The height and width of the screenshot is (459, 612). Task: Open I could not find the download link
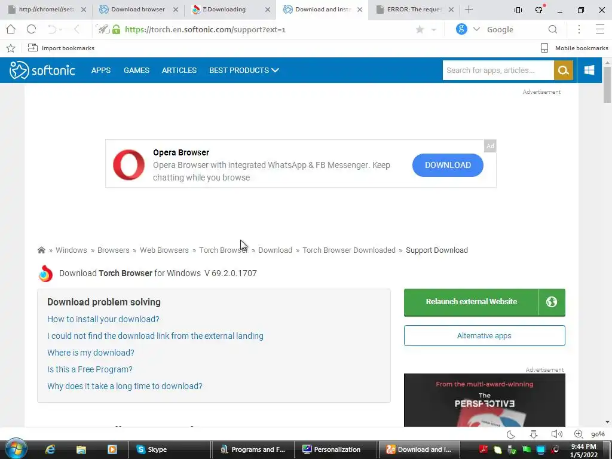155,336
